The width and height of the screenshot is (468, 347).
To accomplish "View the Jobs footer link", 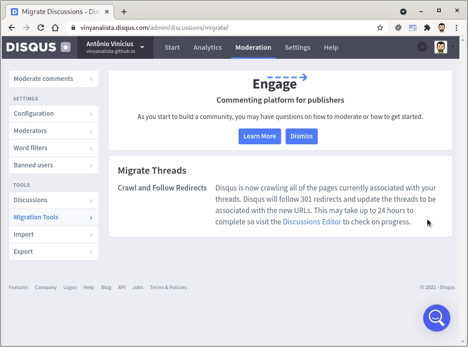I will (x=138, y=287).
